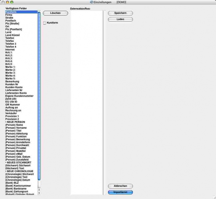The image size is (216, 199).
Task: Click the Speichern button
Action: (x=120, y=13)
